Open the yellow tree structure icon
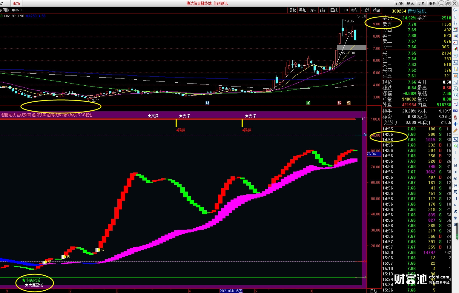Image resolution: width=459 pixels, height=293 pixels. click(455, 69)
